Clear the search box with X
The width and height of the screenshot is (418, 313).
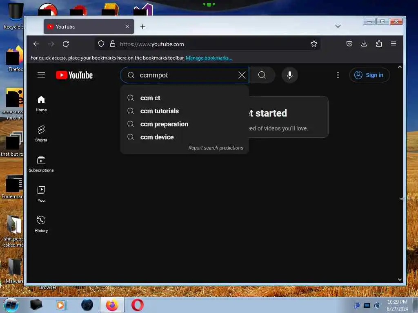point(242,75)
